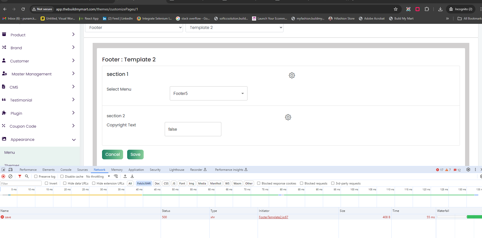The image size is (482, 238).
Task: Click the browser back arrow
Action: [5, 9]
